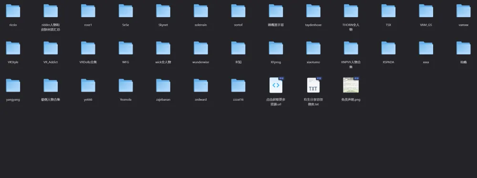Open the VAM_GS folder

pos(426,11)
